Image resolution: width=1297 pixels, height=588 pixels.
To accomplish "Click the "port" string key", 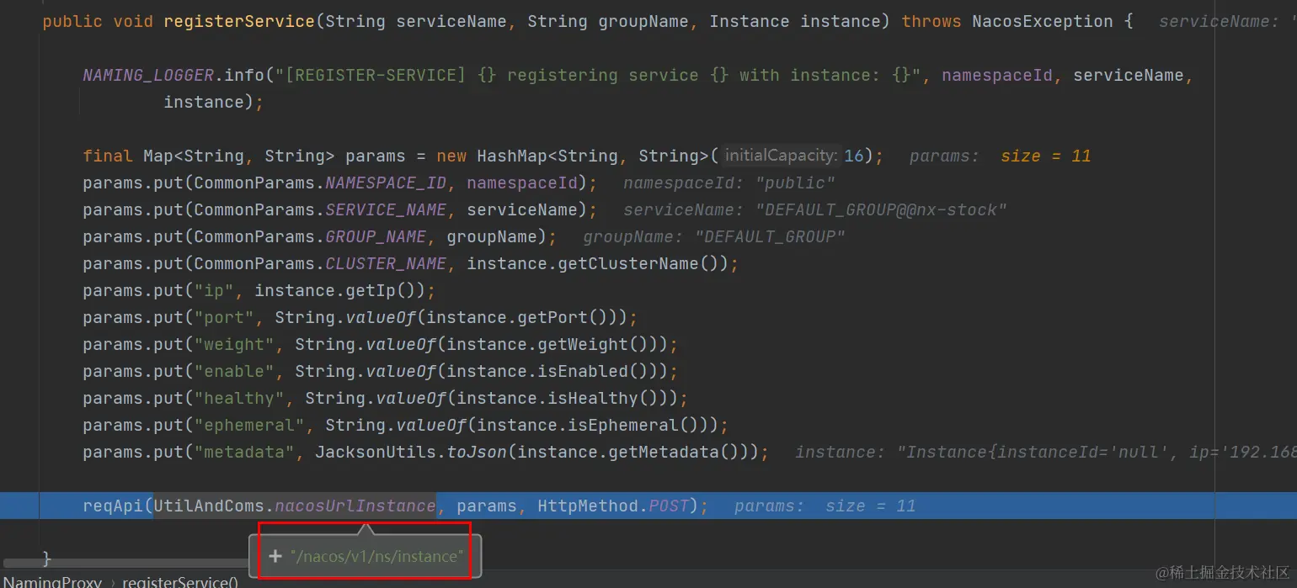I will click(x=224, y=317).
